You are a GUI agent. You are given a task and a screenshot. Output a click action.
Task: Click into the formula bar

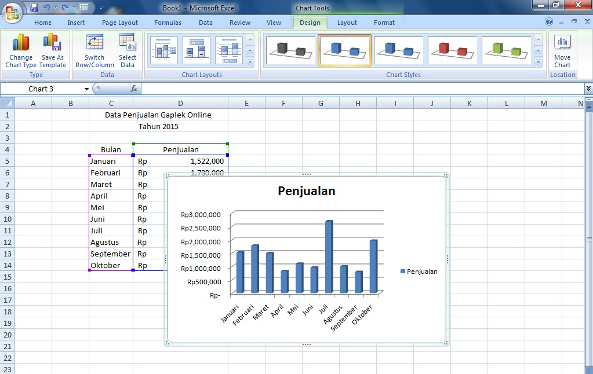point(362,89)
